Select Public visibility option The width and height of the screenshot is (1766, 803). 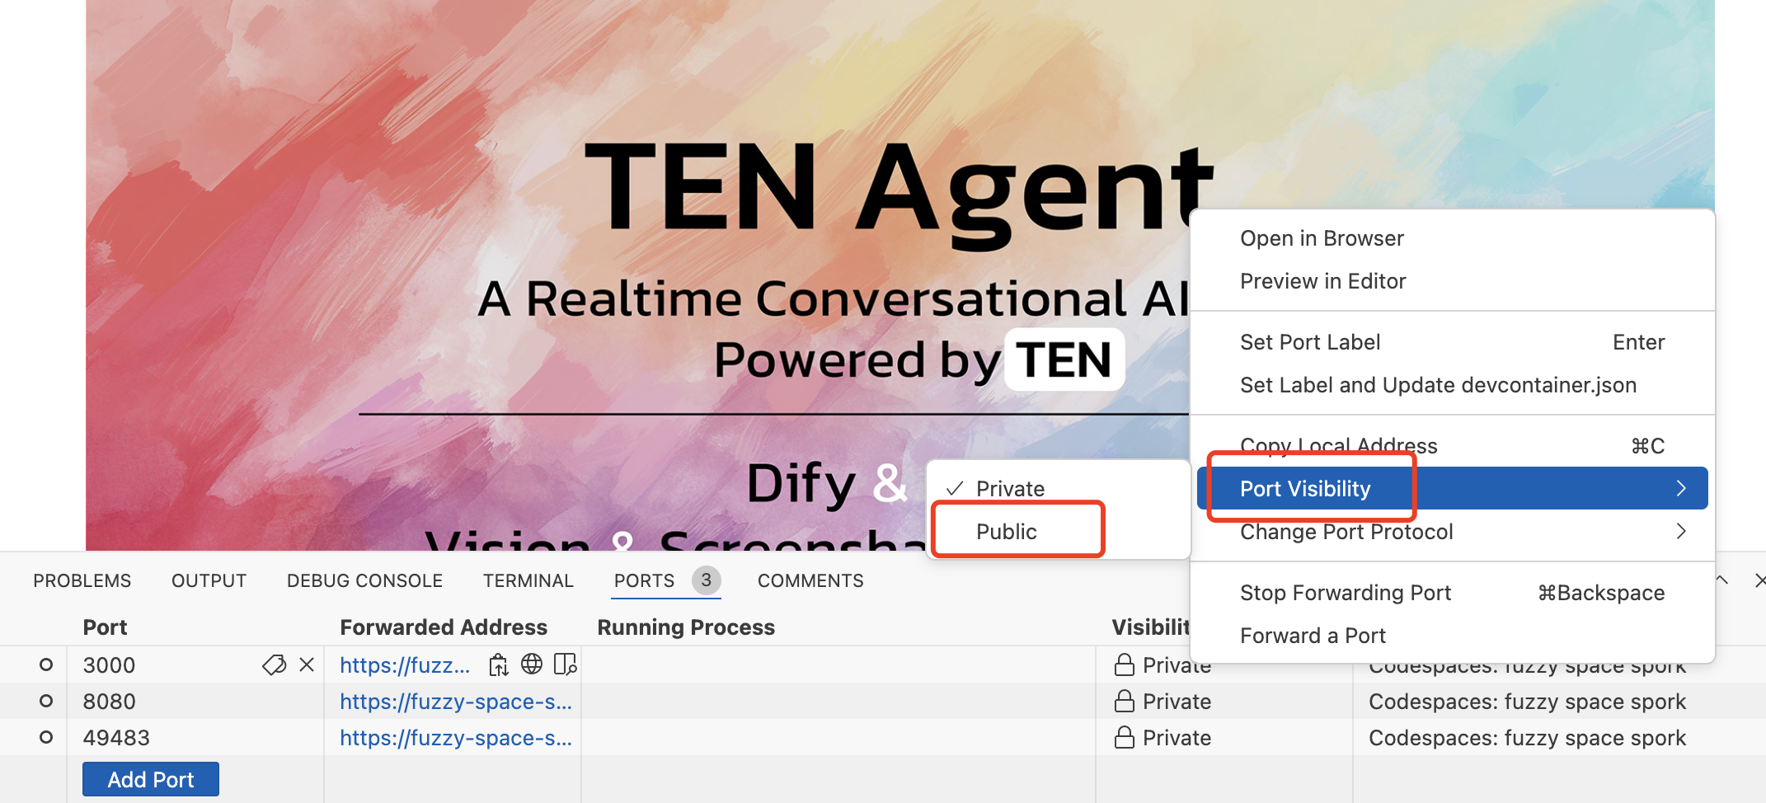coord(1059,531)
